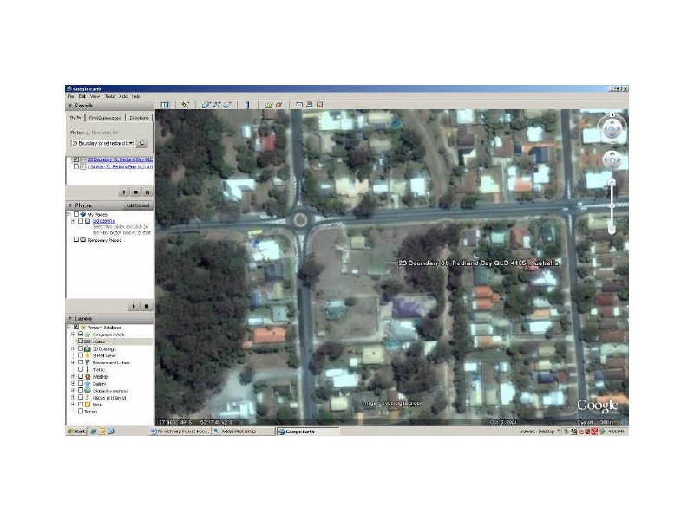This screenshot has height=520, width=694.
Task: Click the Print toolbar icon
Action: click(x=309, y=105)
